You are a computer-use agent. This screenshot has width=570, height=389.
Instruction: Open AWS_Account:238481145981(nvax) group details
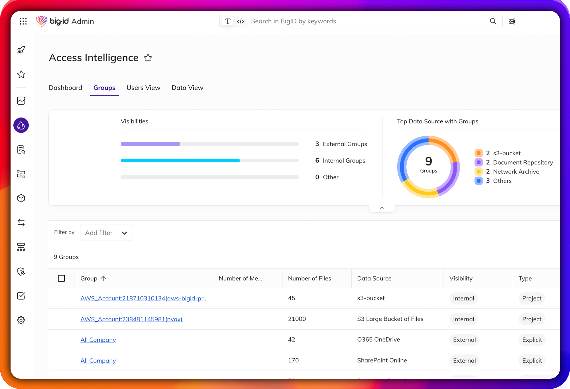tap(131, 319)
